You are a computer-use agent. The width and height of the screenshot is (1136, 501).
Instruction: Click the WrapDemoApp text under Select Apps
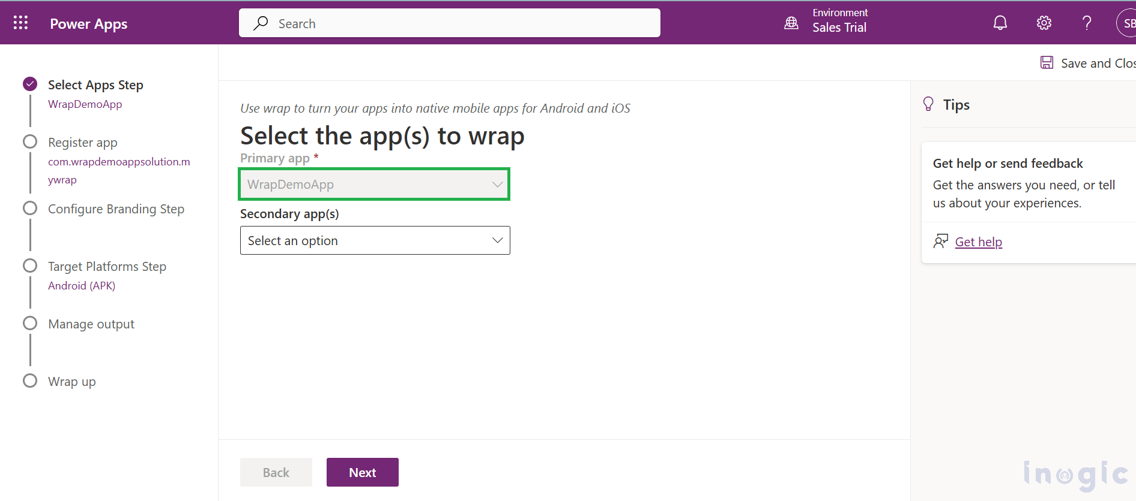pos(85,104)
